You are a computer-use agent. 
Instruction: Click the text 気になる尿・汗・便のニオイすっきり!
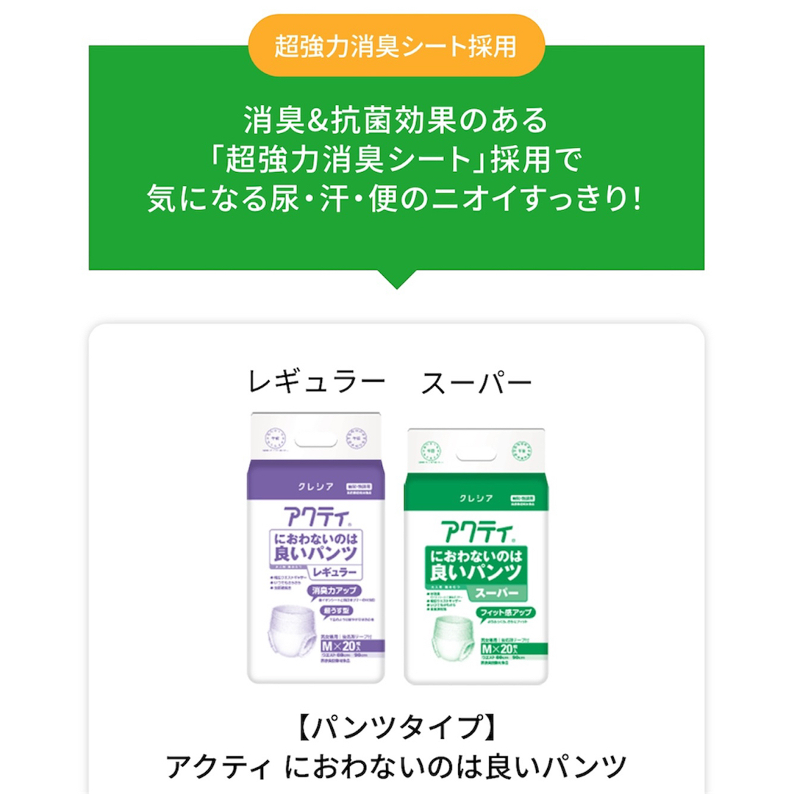pyautogui.click(x=395, y=198)
